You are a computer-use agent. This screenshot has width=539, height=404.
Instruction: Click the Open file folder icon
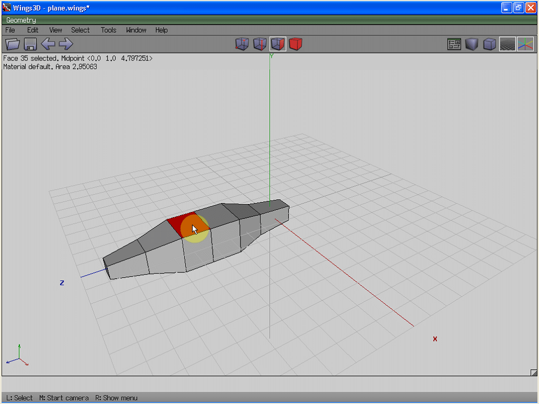[x=12, y=44]
